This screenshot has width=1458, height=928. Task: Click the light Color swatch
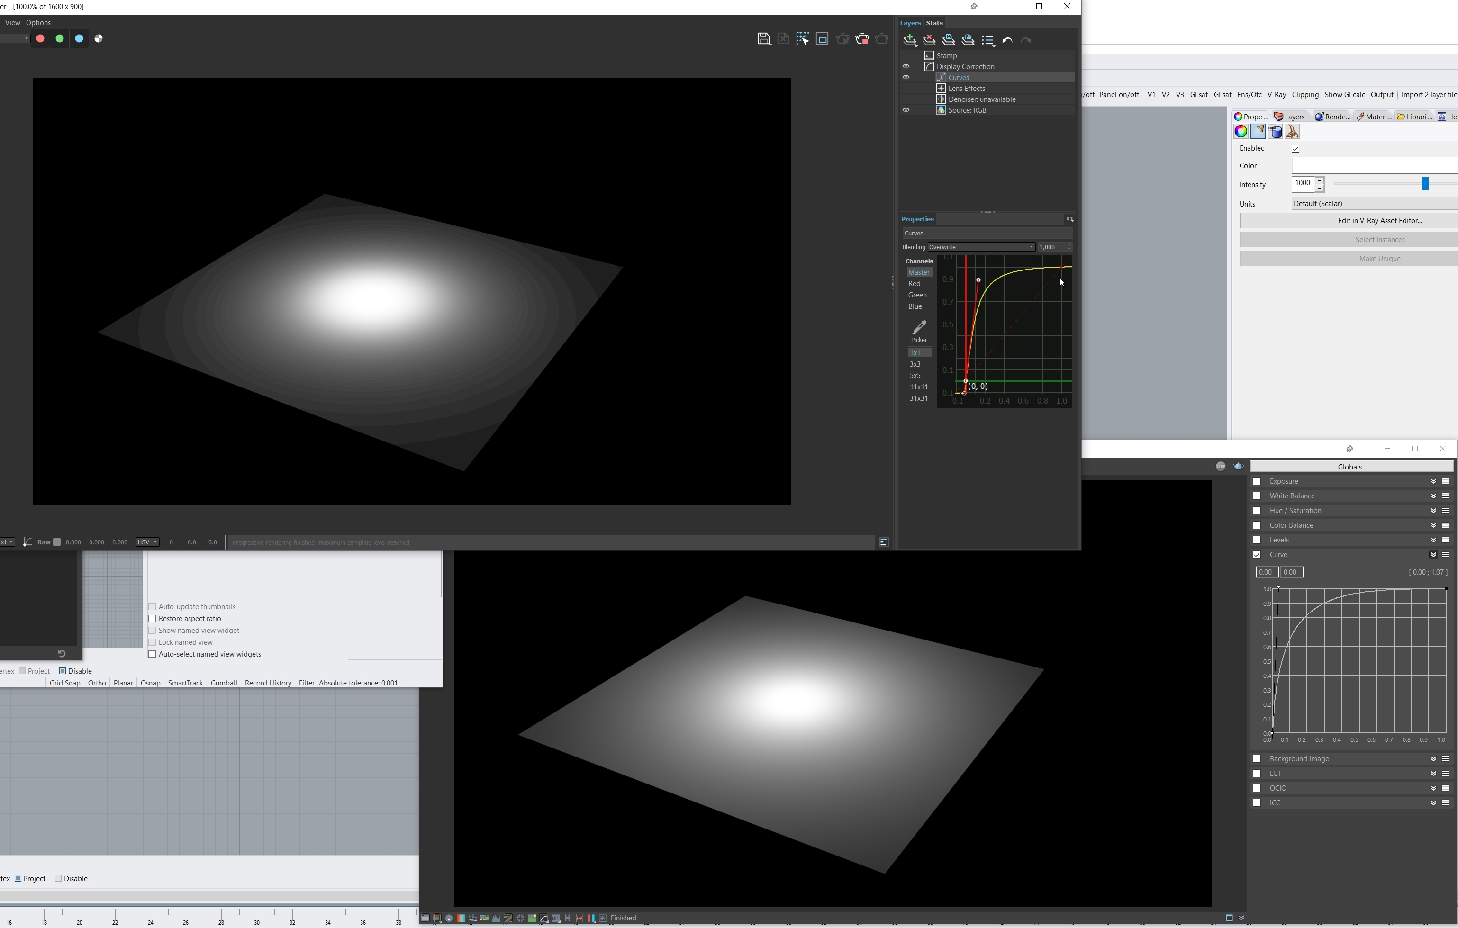click(x=1375, y=166)
